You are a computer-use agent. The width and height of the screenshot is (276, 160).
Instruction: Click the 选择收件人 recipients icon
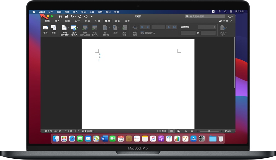[x=74, y=28]
